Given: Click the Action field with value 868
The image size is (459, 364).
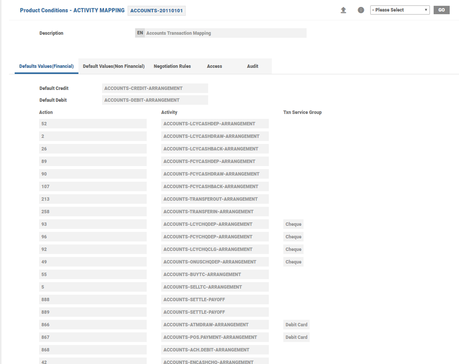Looking at the screenshot, I should [x=93, y=350].
